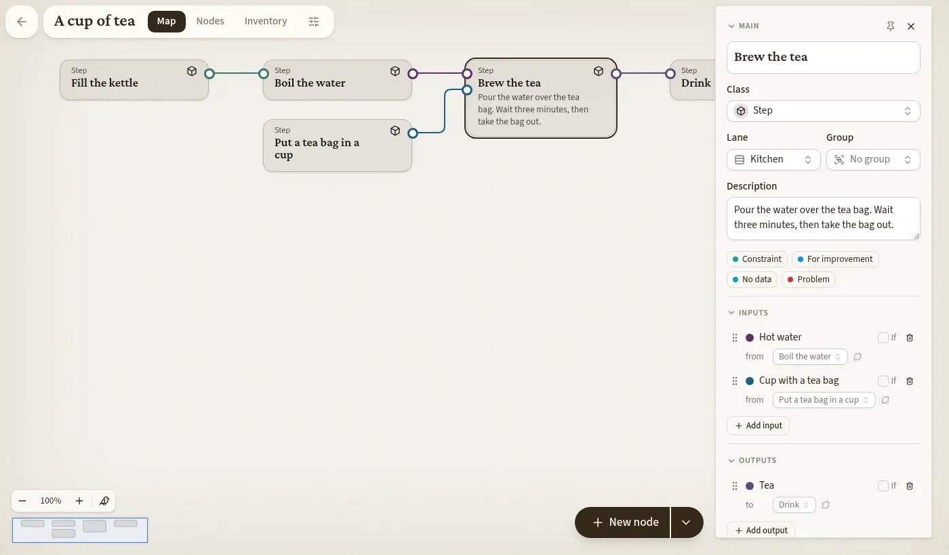Collapse the OUTPUTS section
Image resolution: width=949 pixels, height=555 pixels.
coord(752,461)
